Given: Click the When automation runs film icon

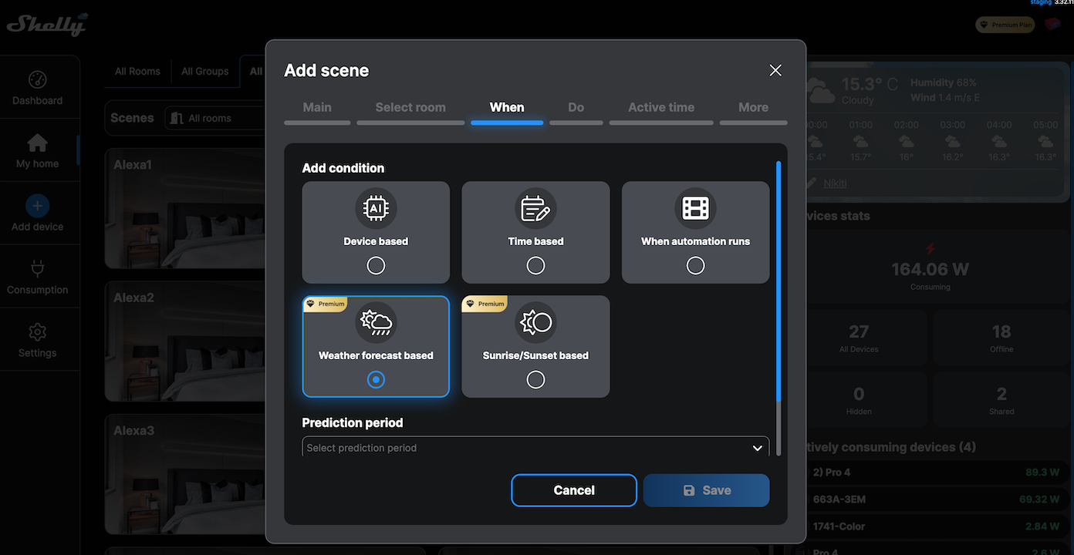Looking at the screenshot, I should [x=695, y=208].
